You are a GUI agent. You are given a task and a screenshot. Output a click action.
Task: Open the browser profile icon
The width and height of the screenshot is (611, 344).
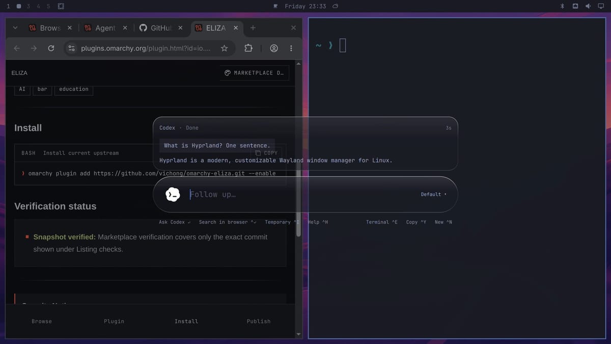pyautogui.click(x=274, y=48)
